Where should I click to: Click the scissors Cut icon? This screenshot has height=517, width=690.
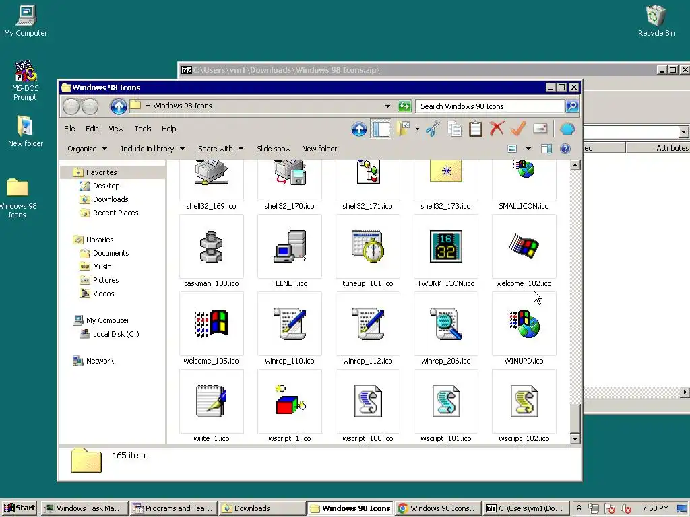point(433,129)
